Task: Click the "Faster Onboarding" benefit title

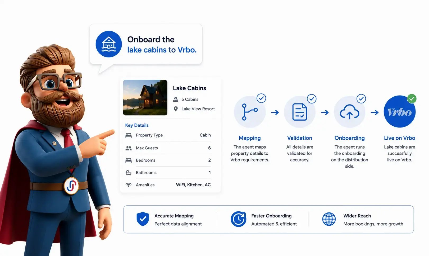Action: (271, 216)
